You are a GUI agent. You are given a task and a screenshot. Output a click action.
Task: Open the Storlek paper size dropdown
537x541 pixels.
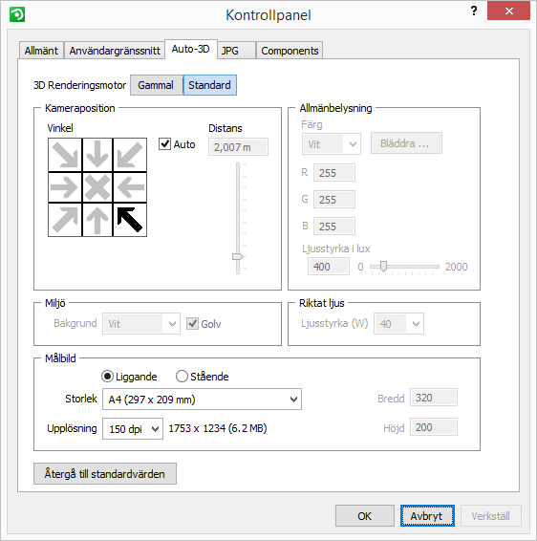[202, 400]
